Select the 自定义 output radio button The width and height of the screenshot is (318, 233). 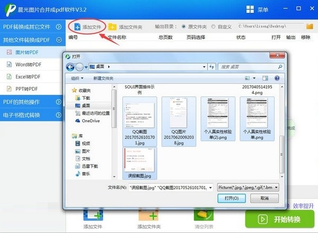pyautogui.click(x=213, y=27)
